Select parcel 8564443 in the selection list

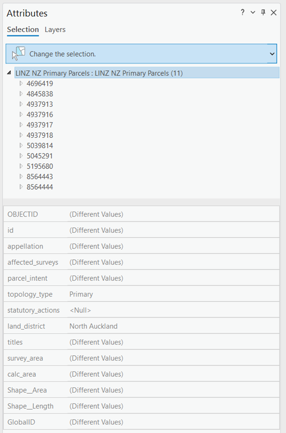click(x=41, y=177)
